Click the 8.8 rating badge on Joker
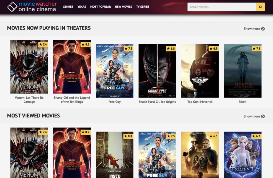This screenshot has height=178, width=273. pos(129,136)
